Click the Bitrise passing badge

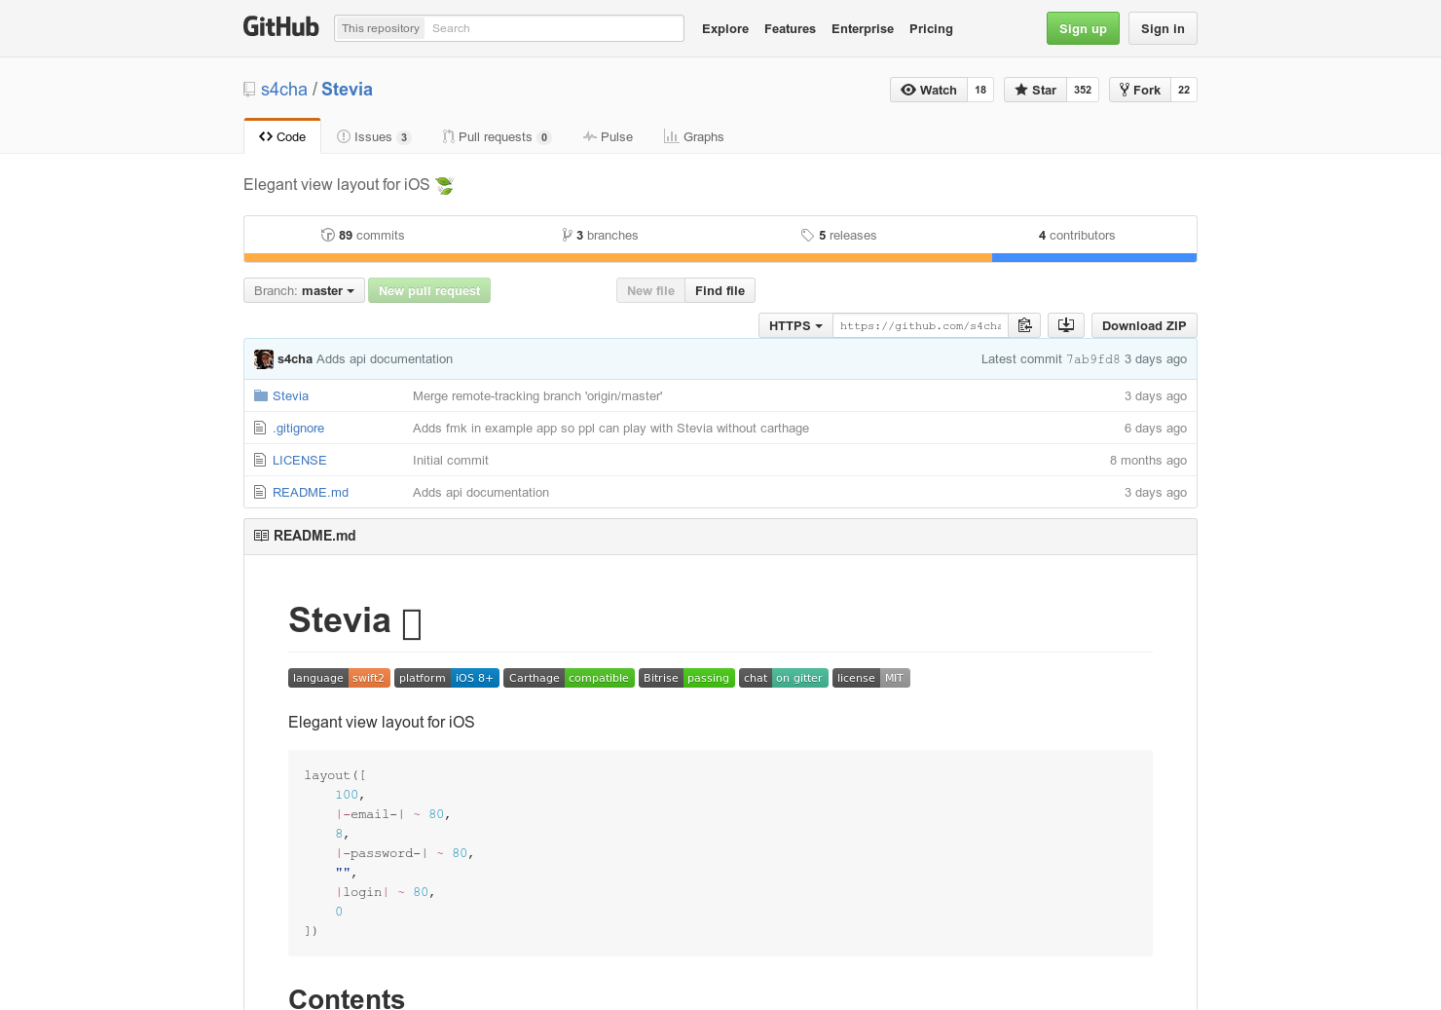[686, 678]
